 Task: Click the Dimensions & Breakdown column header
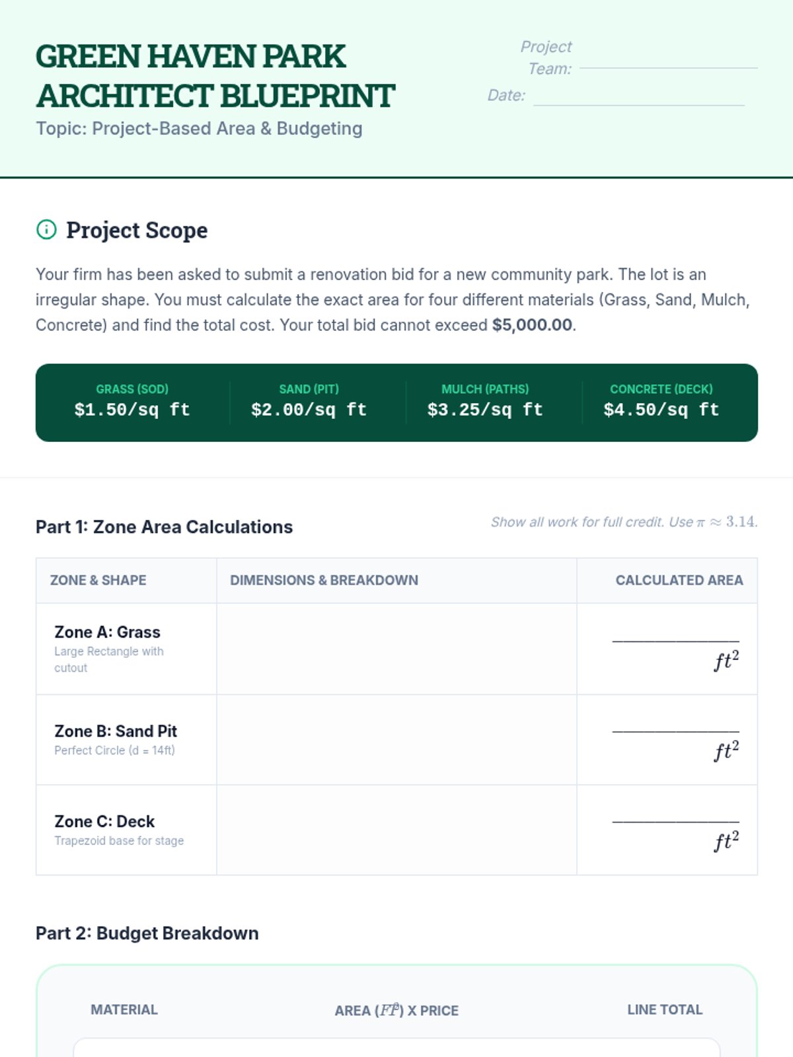point(324,580)
